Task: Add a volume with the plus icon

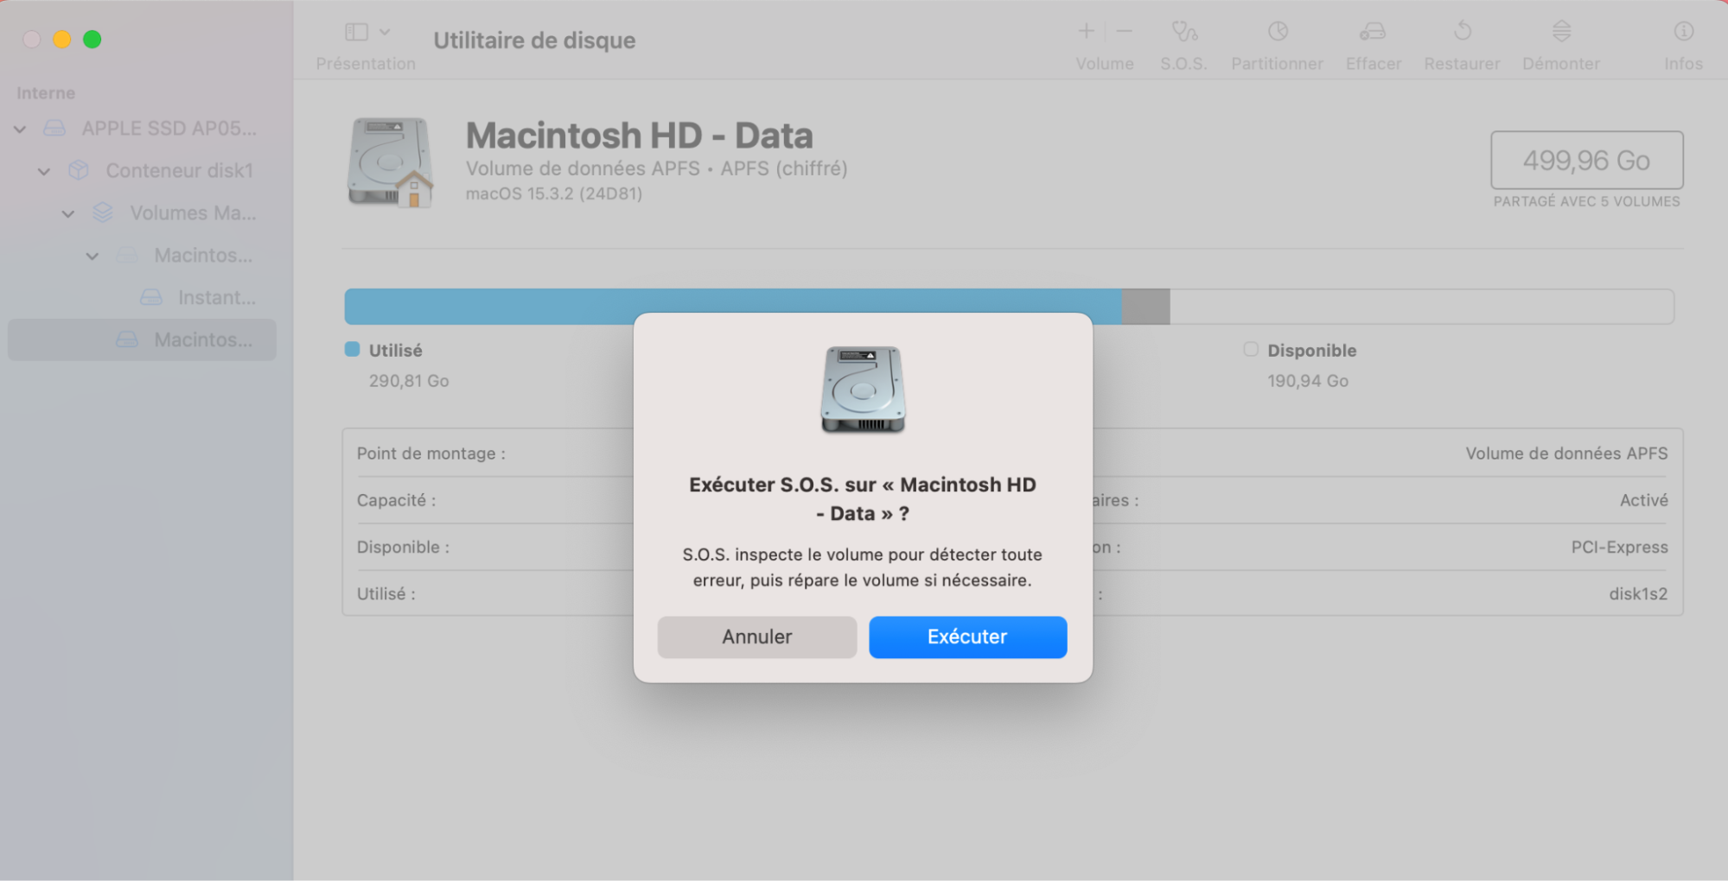Action: tap(1085, 31)
